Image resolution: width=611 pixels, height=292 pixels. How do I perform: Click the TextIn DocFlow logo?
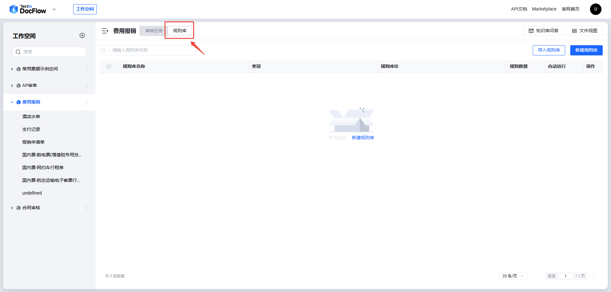point(28,9)
